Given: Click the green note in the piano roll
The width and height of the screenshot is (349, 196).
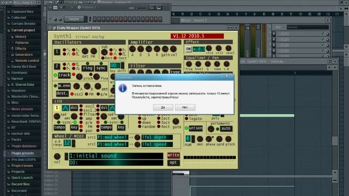Looking at the screenshot, I should pyautogui.click(x=267, y=115).
